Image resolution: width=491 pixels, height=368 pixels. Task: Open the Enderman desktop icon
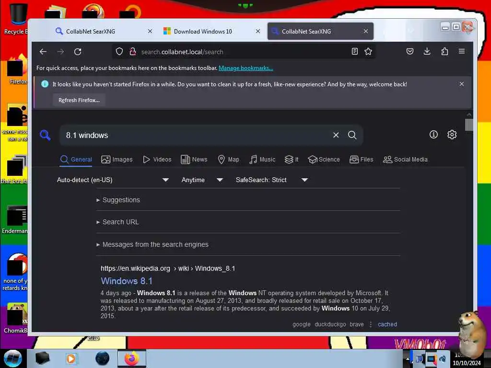16,220
